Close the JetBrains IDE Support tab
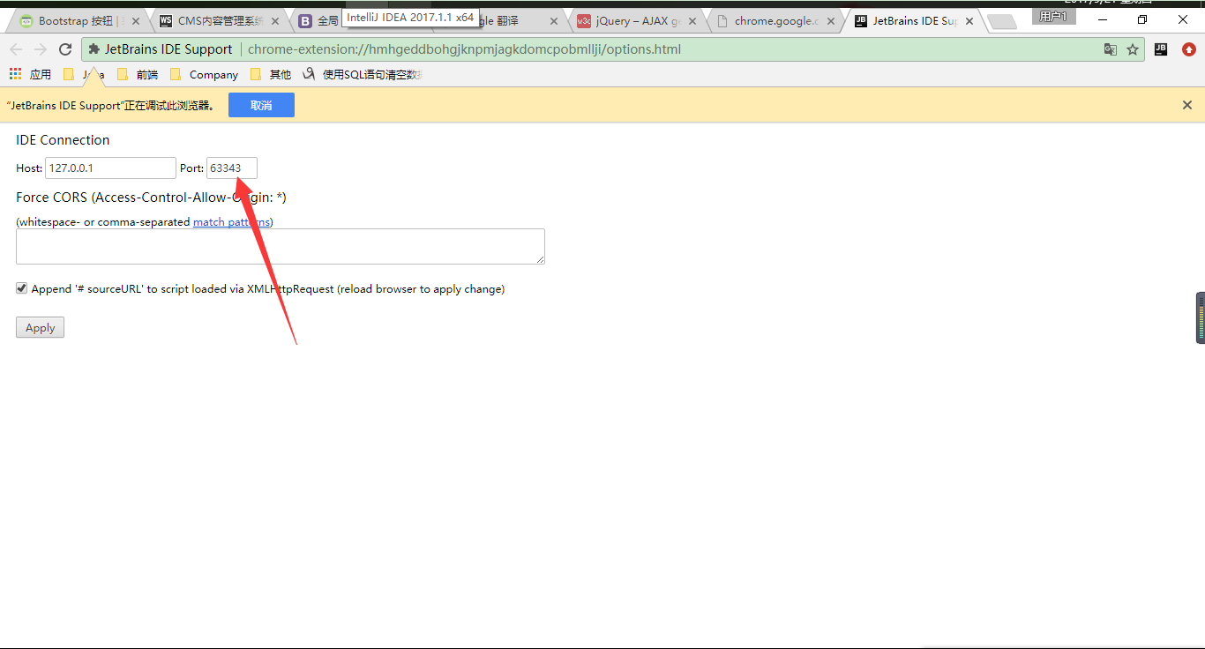This screenshot has width=1205, height=649. click(x=970, y=21)
